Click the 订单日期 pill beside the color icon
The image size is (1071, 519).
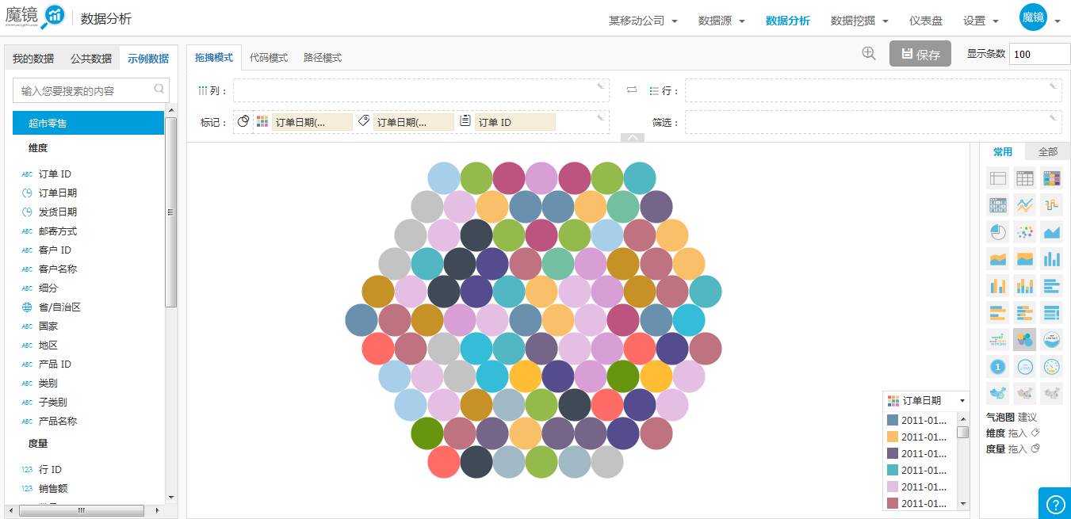[312, 122]
